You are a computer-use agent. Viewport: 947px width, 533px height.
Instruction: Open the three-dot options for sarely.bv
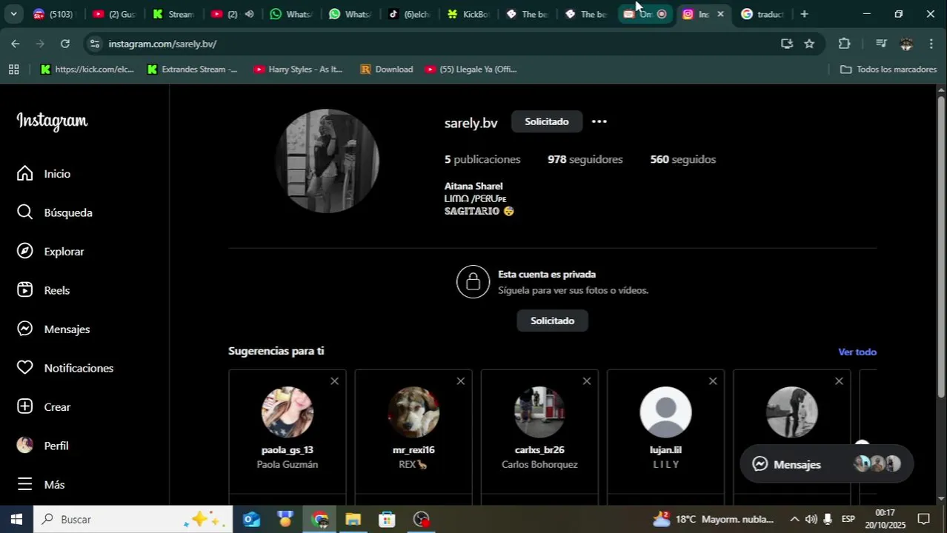[x=599, y=121]
